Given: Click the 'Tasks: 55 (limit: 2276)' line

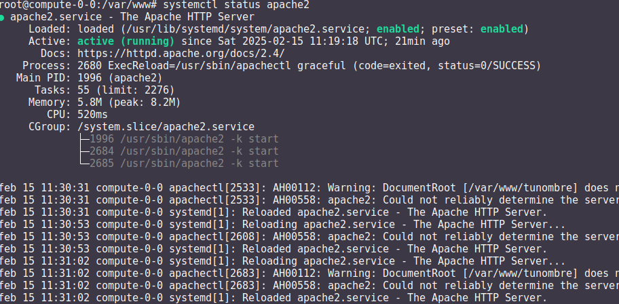Looking at the screenshot, I should [x=105, y=90].
